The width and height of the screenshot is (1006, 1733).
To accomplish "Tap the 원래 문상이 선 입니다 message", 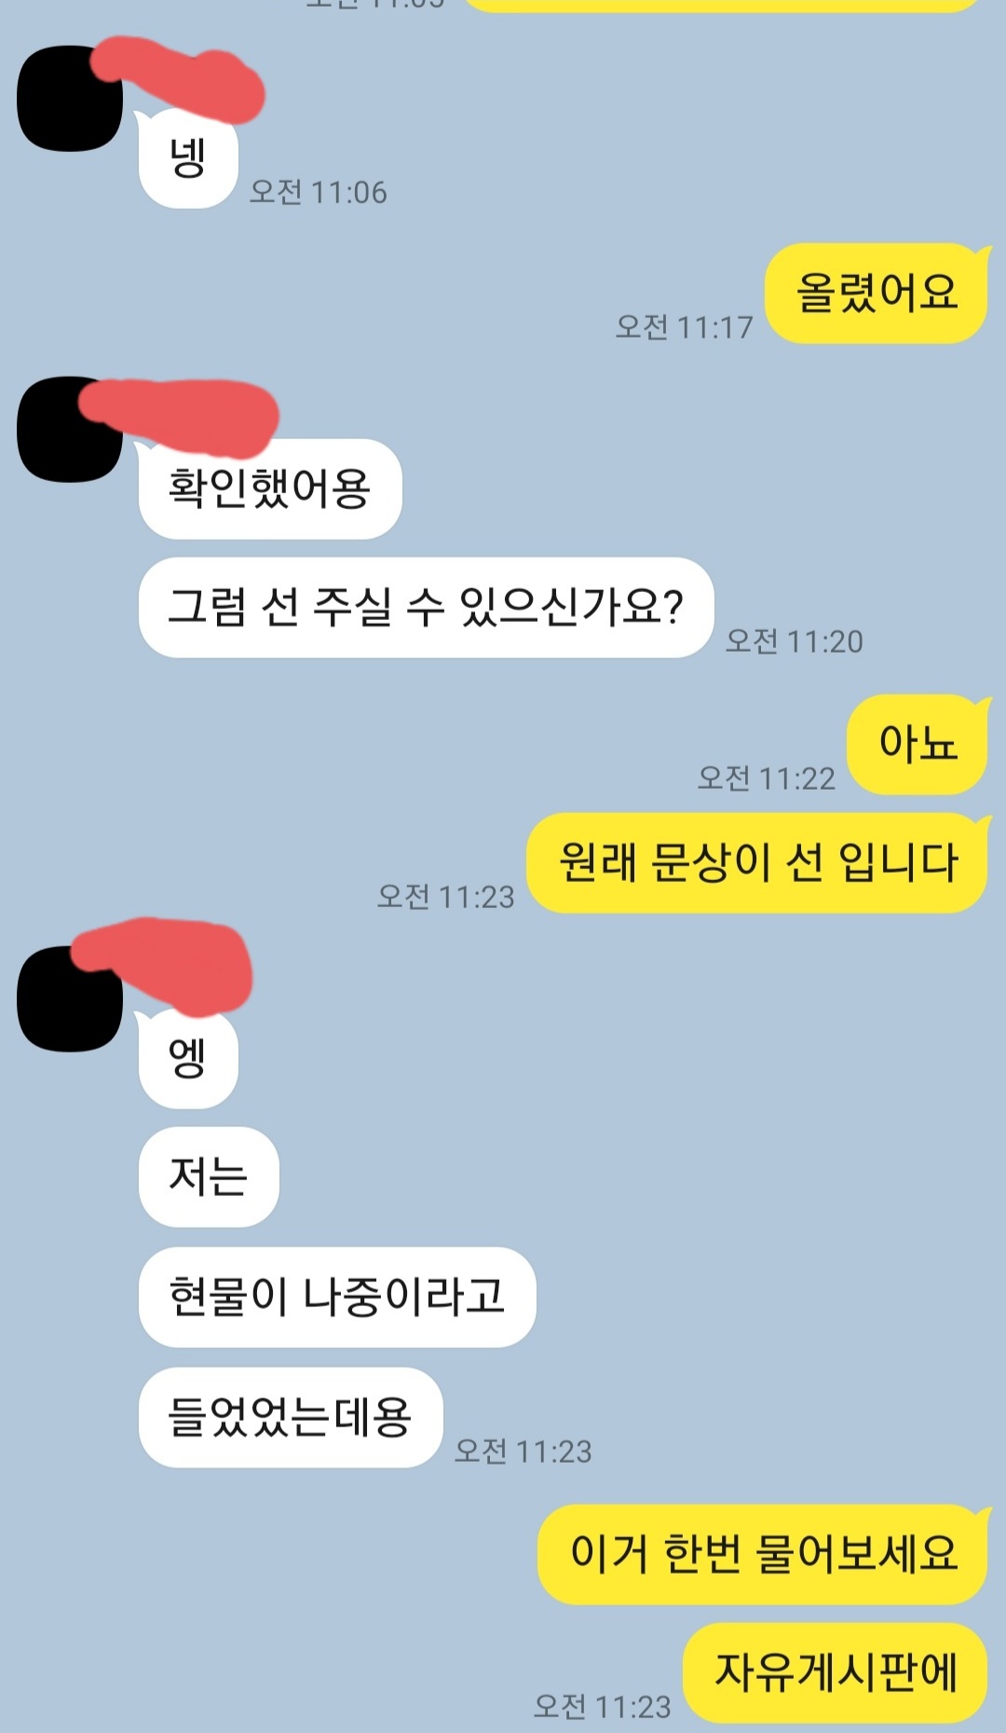I will (x=757, y=862).
